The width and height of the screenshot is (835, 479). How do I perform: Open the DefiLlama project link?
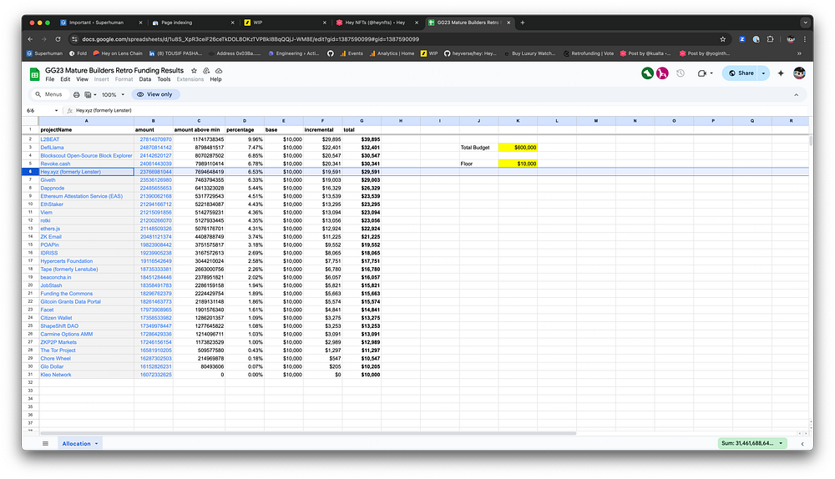(52, 148)
